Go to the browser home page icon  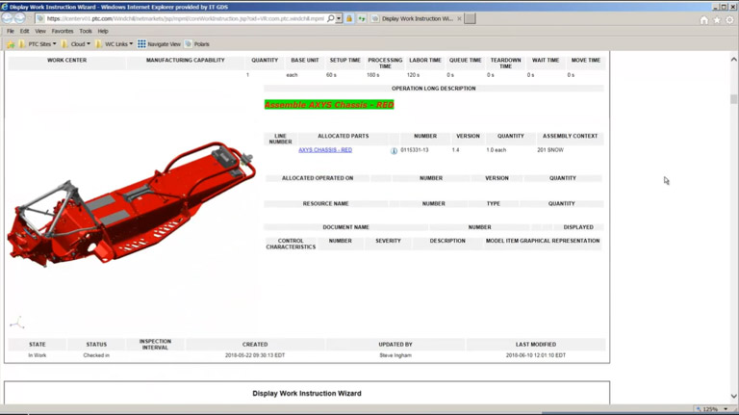[704, 20]
